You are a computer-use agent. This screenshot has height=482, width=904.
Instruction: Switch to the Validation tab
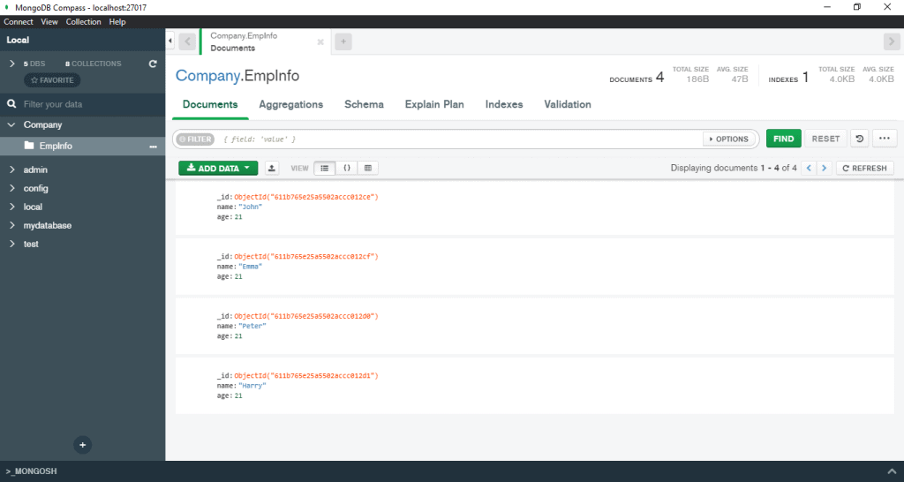pos(568,104)
